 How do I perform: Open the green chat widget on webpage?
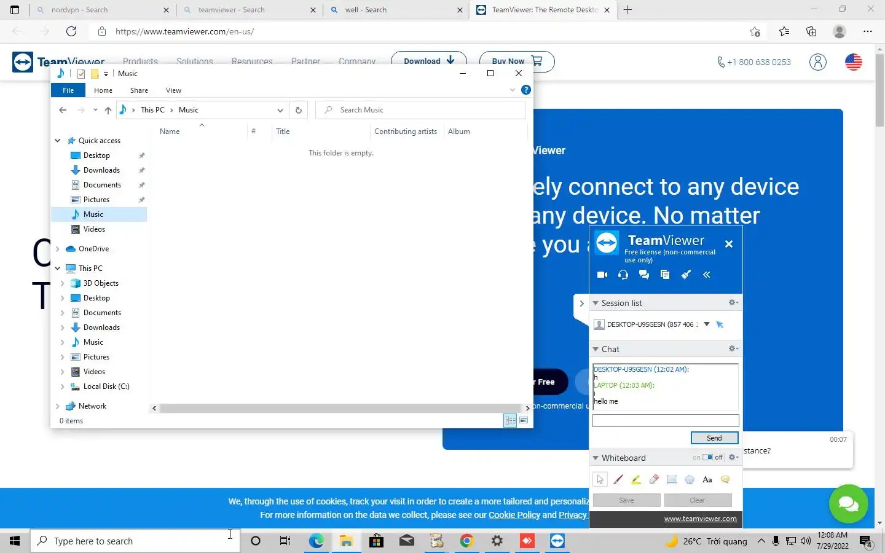848,504
